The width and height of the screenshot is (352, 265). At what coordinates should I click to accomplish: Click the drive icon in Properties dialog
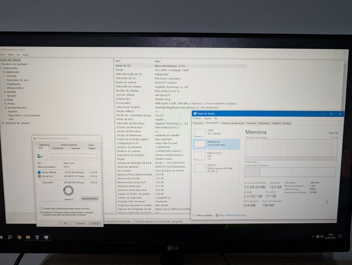click(x=40, y=156)
